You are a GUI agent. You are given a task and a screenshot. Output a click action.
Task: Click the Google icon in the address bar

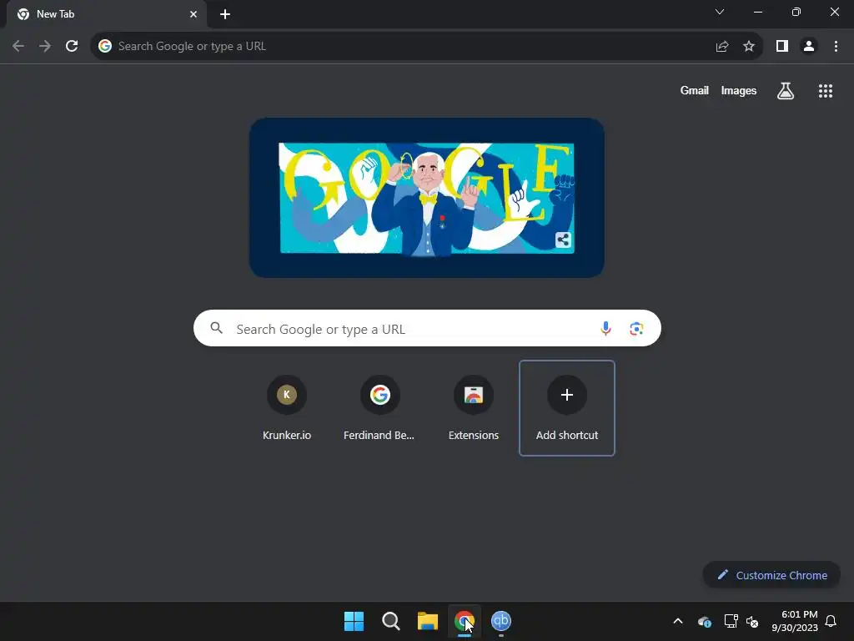[105, 47]
